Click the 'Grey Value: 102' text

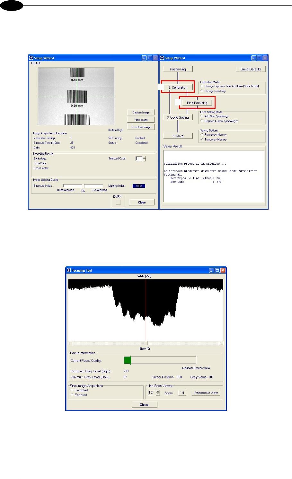point(202,377)
